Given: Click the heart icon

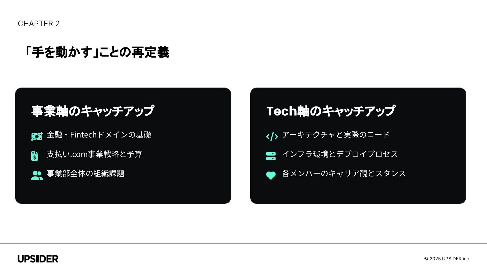Looking at the screenshot, I should point(271,175).
